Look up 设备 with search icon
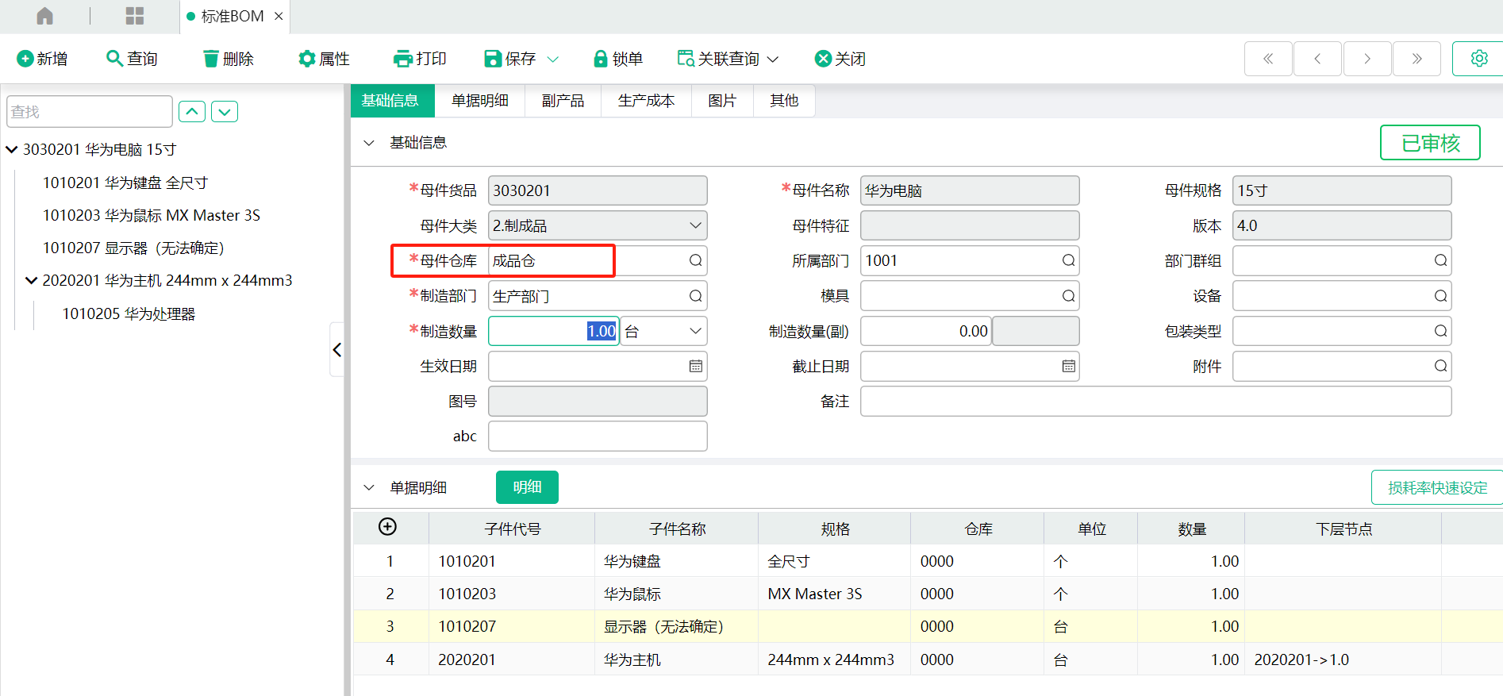Image resolution: width=1503 pixels, height=696 pixels. coord(1440,296)
